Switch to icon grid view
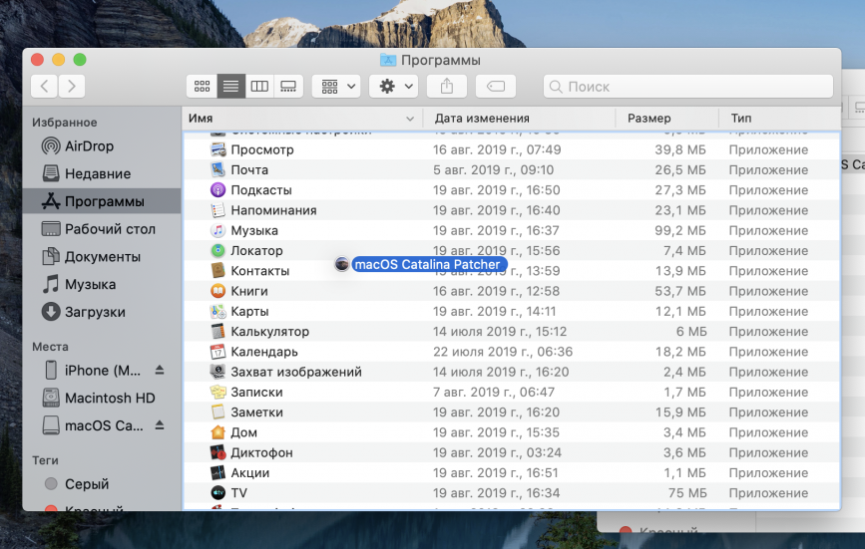This screenshot has height=549, width=865. 202,87
